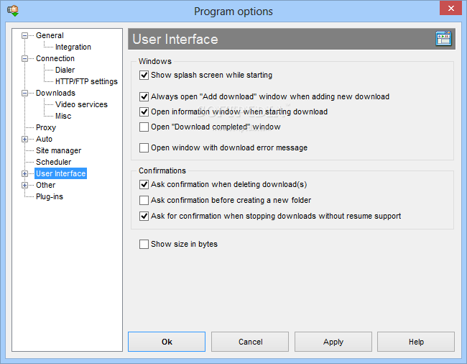
Task: Click the Ok button
Action: click(167, 342)
